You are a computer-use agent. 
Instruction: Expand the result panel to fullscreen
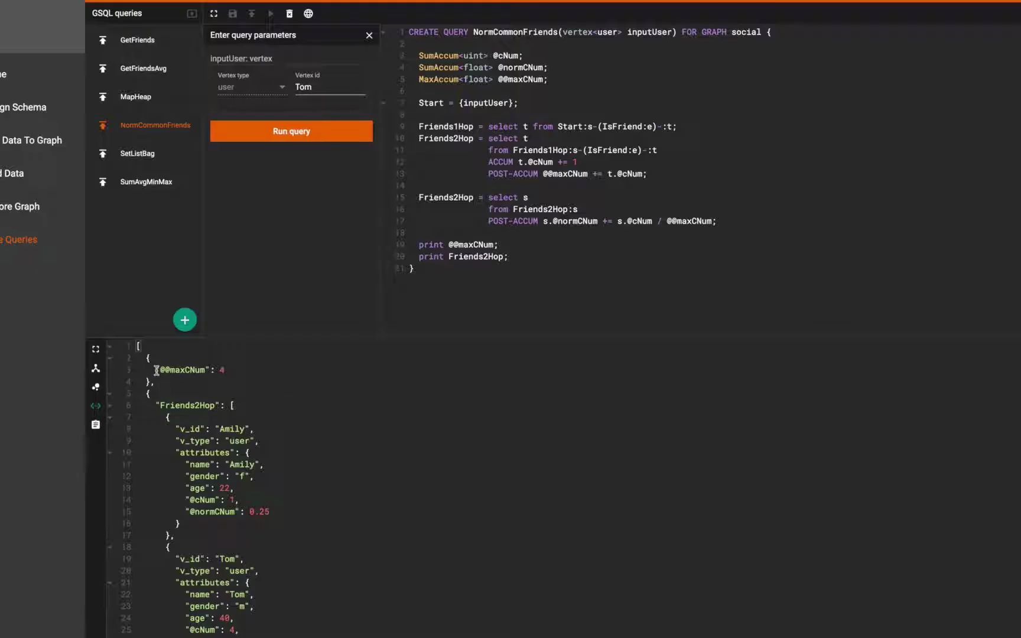pyautogui.click(x=96, y=349)
